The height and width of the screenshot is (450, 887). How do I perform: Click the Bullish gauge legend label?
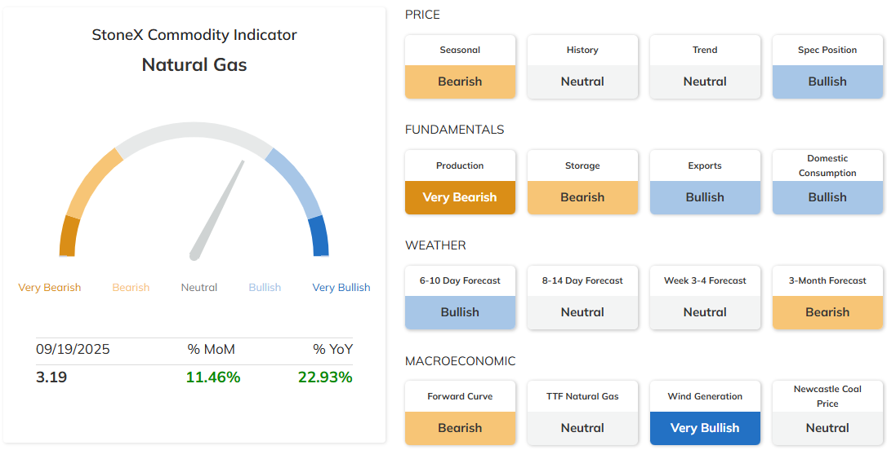tap(265, 288)
